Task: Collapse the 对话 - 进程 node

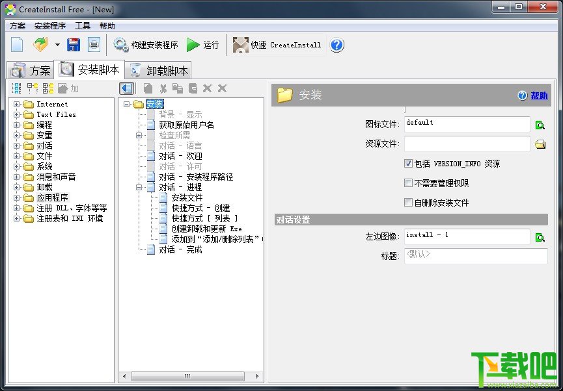Action: coord(139,188)
